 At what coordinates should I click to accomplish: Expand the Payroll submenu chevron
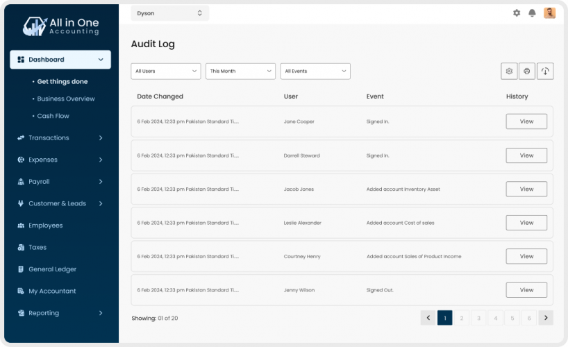click(101, 181)
